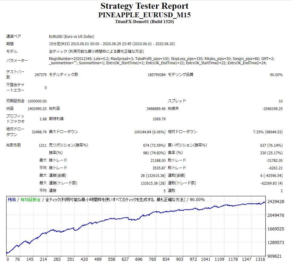The image size is (292, 264).
Task: Click the loss trades value 330 (25.17%)
Action: click(271, 153)
